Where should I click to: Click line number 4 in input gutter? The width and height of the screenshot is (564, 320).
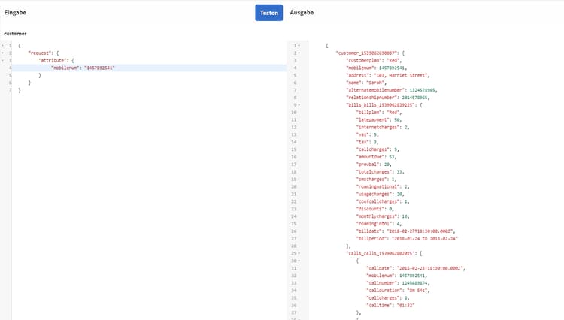pyautogui.click(x=11, y=68)
